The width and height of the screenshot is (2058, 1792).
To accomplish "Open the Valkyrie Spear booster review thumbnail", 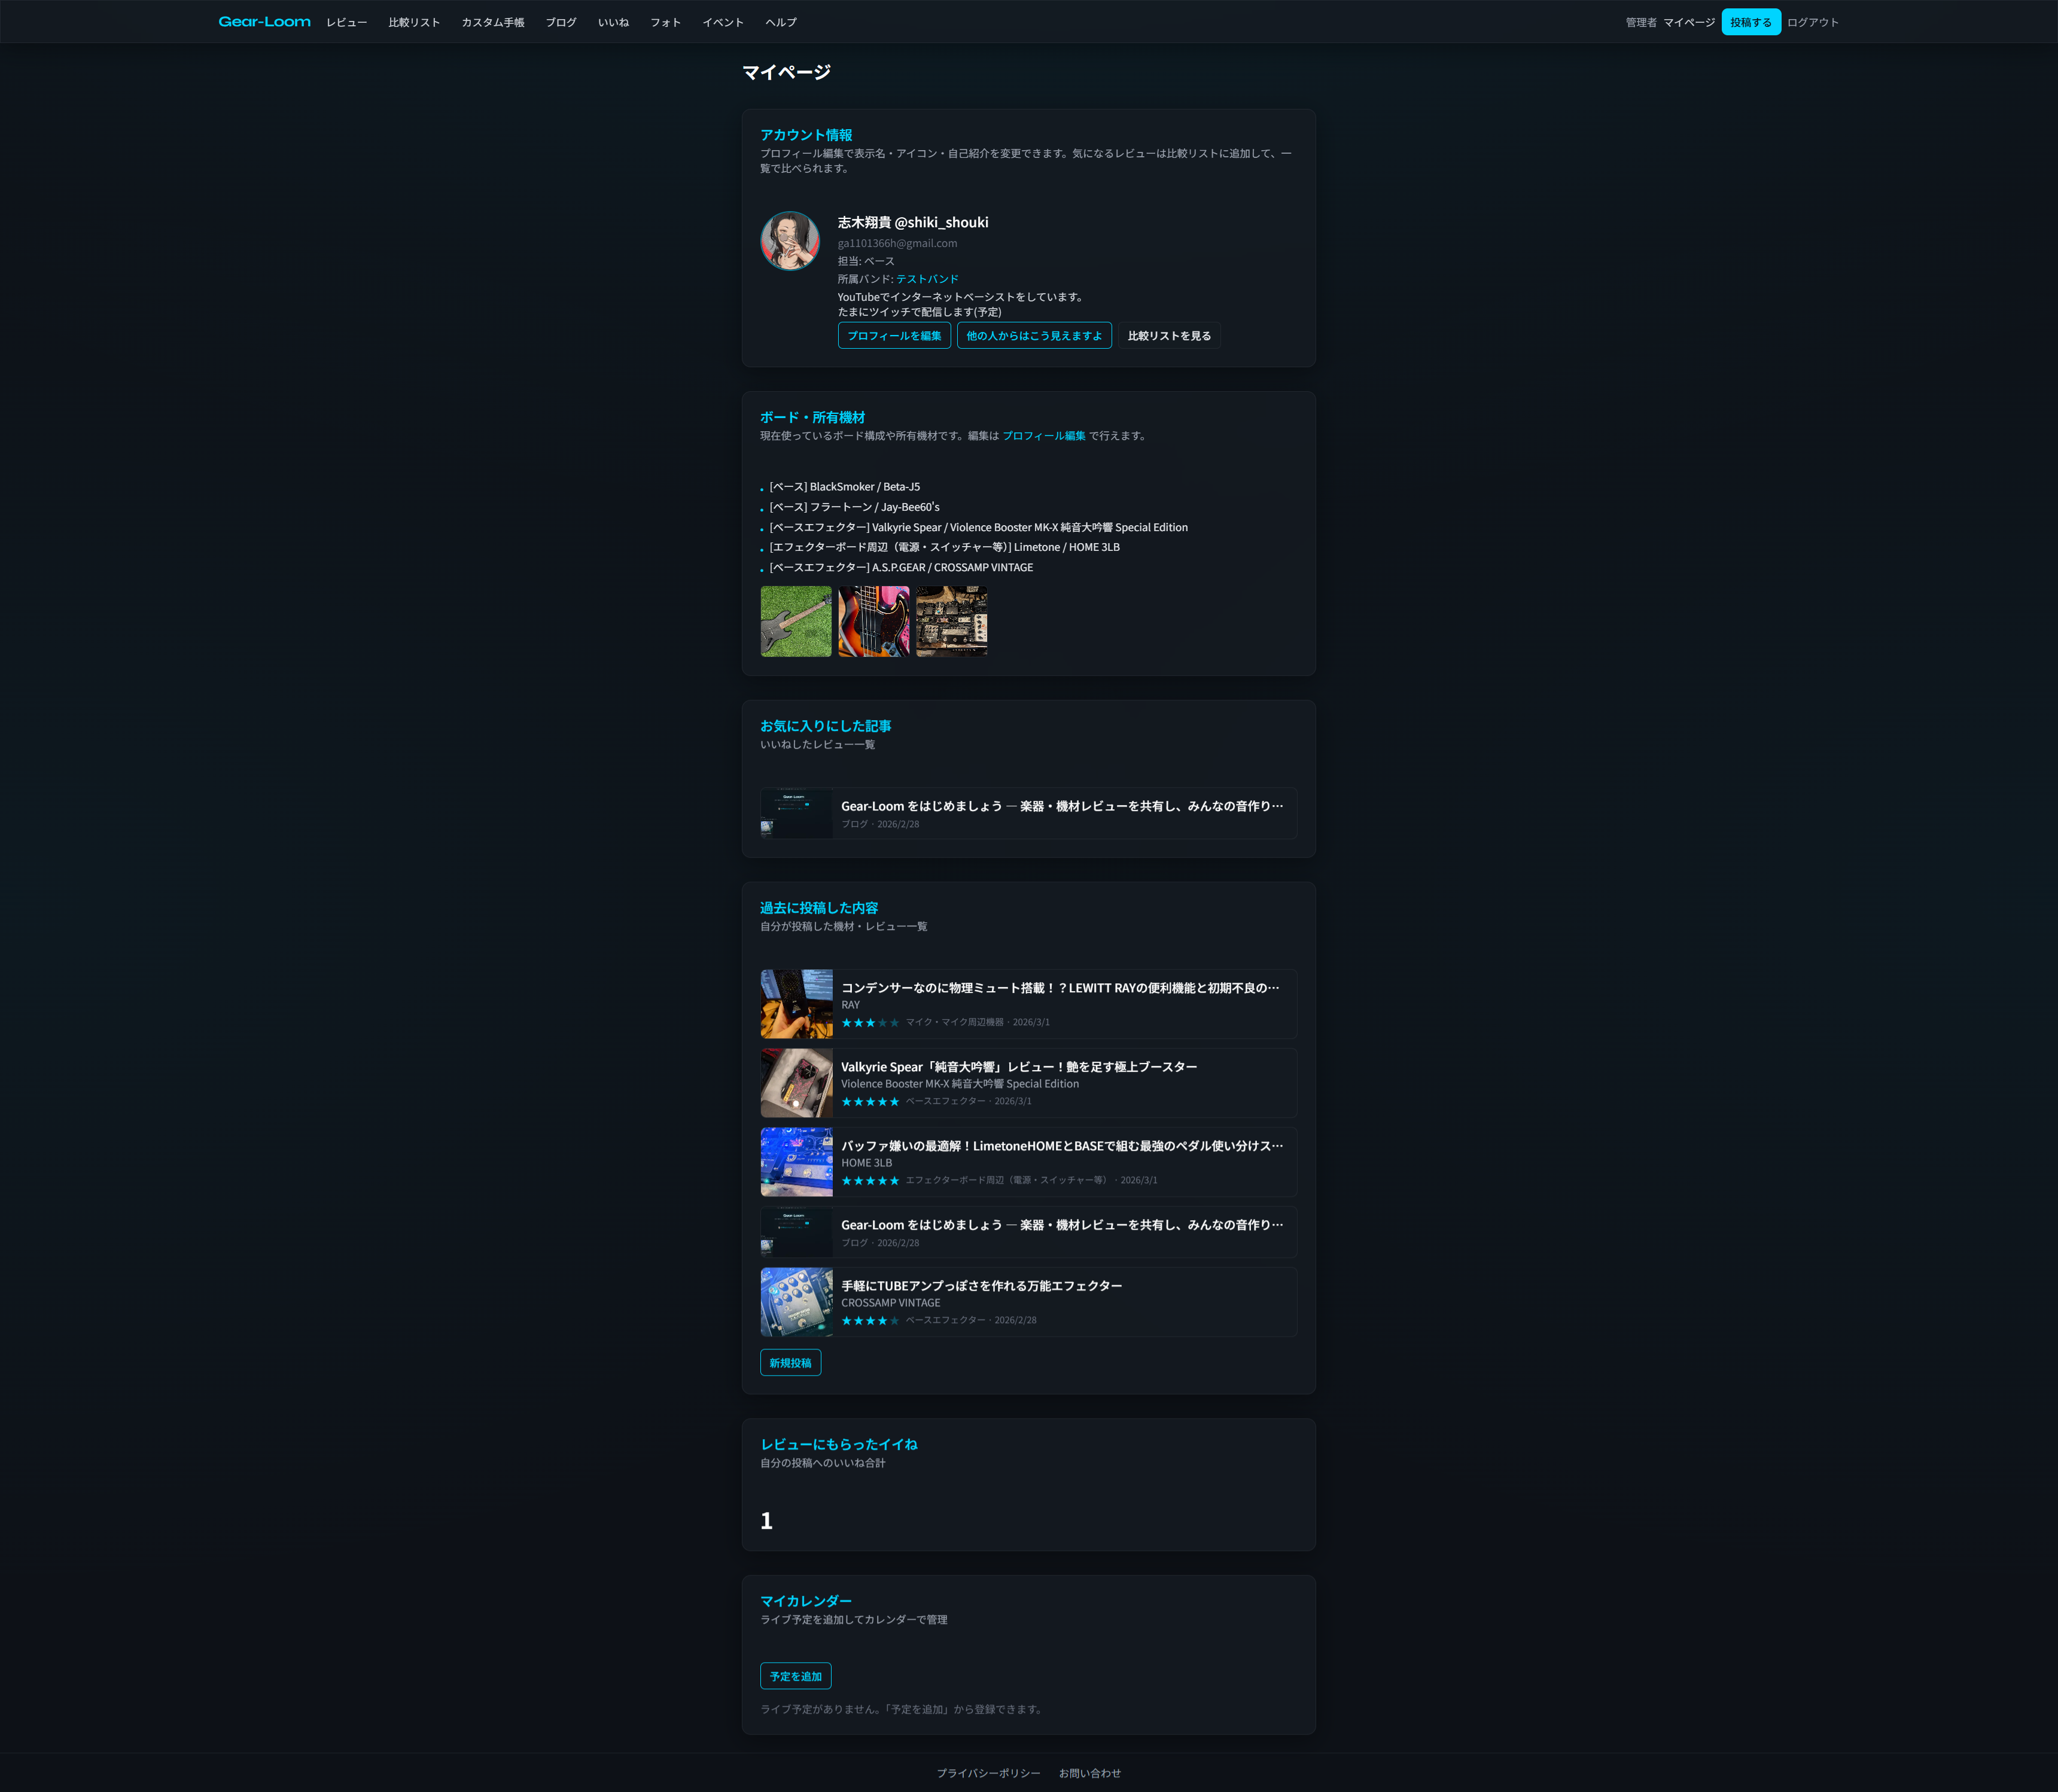I will 796,1083.
